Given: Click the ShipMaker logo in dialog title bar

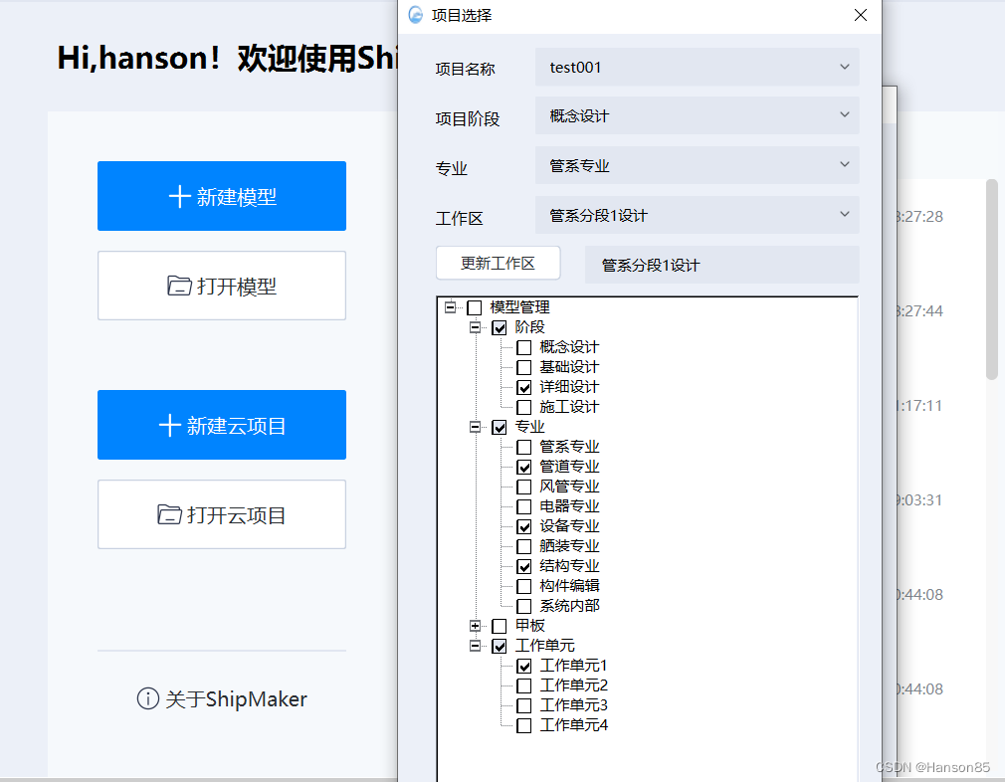Looking at the screenshot, I should coord(416,15).
